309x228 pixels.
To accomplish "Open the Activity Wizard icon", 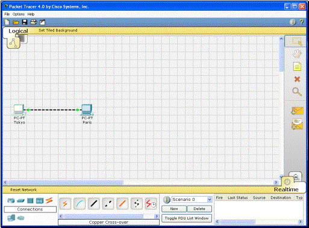I will point(42,22).
